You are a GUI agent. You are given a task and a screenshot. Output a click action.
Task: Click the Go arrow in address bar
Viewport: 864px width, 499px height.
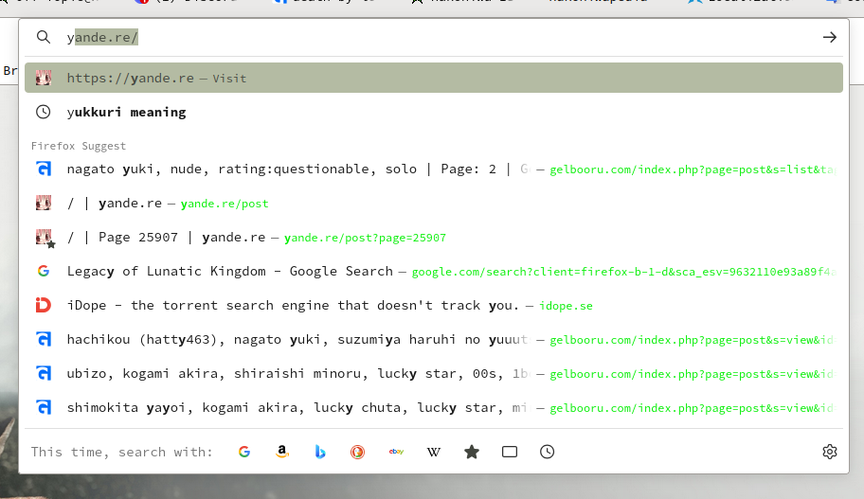(x=829, y=37)
